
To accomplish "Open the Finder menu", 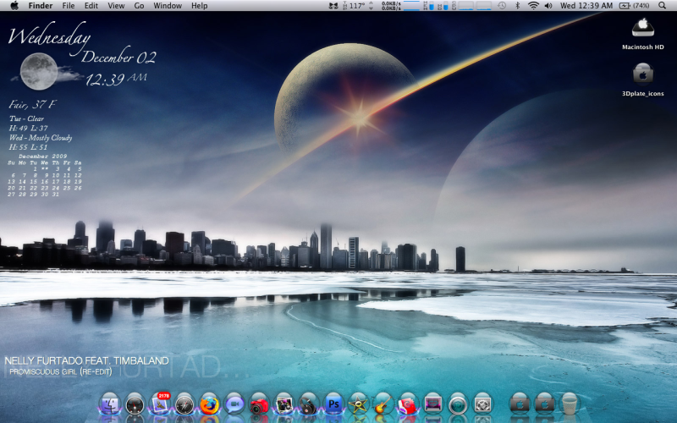I will tap(41, 6).
